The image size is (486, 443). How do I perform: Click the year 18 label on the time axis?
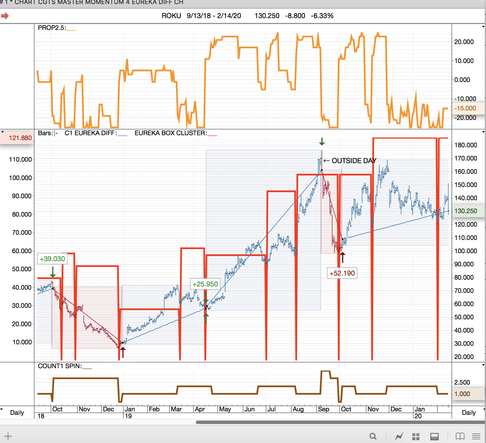tap(41, 416)
